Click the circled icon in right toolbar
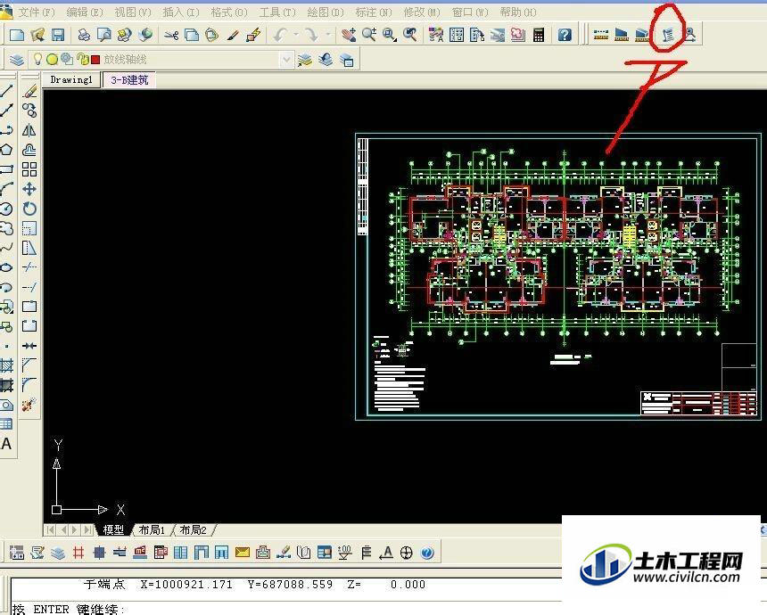This screenshot has height=615, width=767. [668, 34]
